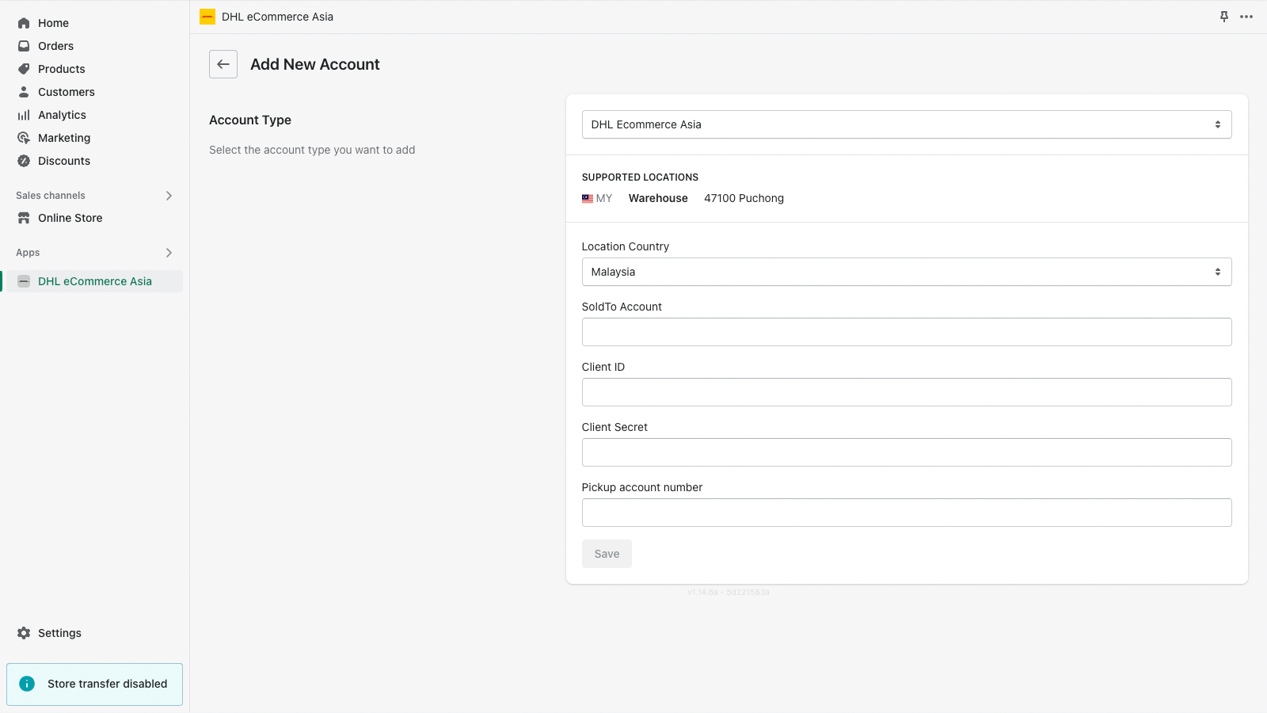Click the Add New Account page title
This screenshot has width=1267, height=713.
[315, 64]
